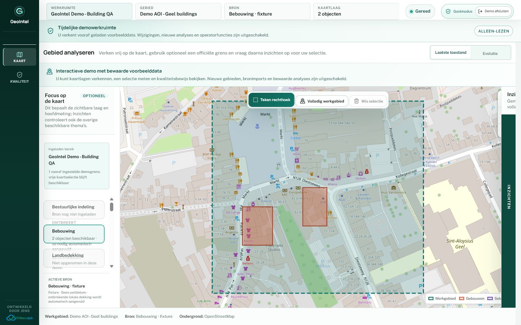Select the Bestuurlijke indeling layer card
Viewport: 521px width, 325px height.
click(74, 210)
